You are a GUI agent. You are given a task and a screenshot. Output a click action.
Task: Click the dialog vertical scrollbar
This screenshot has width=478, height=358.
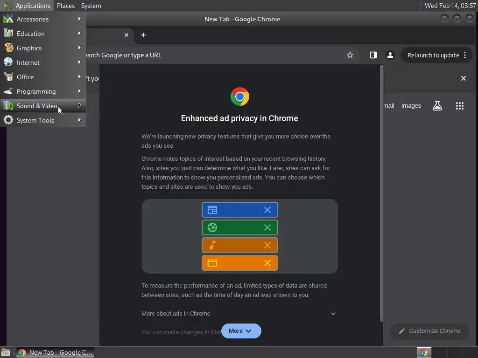(x=381, y=193)
